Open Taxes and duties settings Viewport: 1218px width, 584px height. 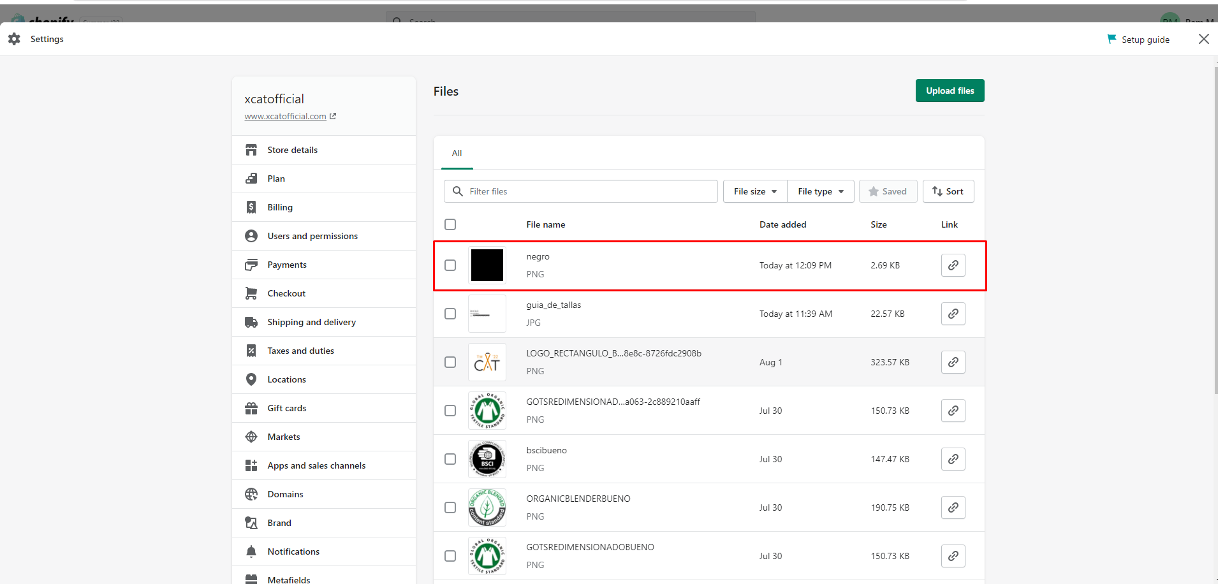point(324,351)
